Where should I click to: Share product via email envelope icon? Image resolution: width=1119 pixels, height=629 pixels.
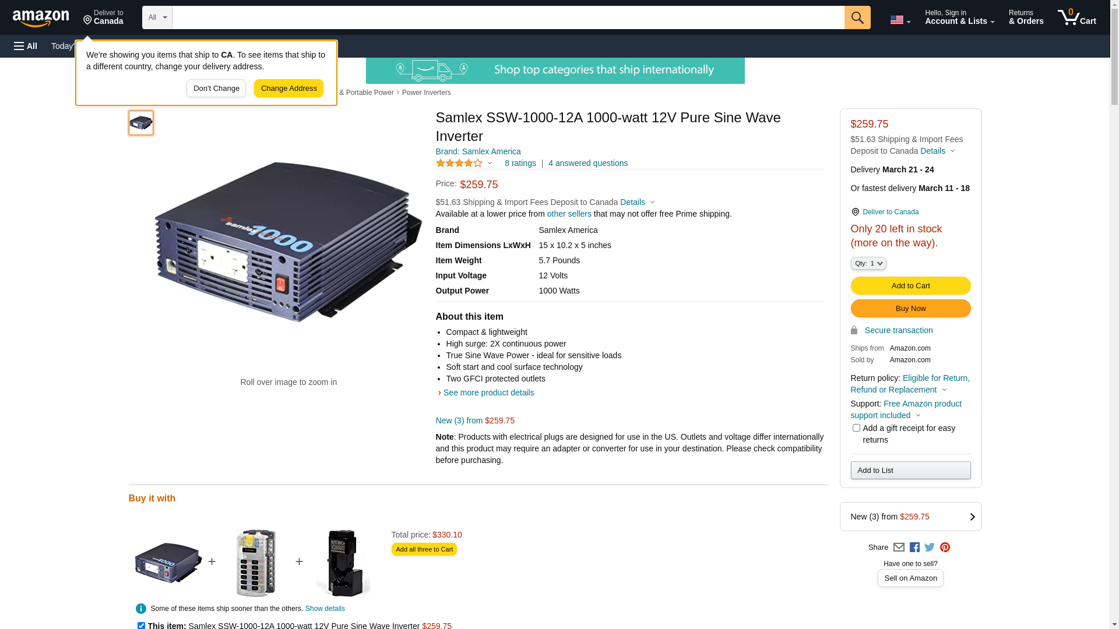pyautogui.click(x=899, y=547)
